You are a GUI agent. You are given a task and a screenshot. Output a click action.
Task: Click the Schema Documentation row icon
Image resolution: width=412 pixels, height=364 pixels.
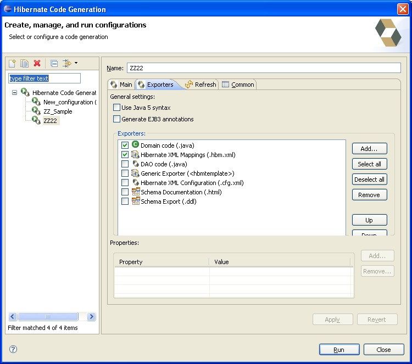tap(136, 192)
